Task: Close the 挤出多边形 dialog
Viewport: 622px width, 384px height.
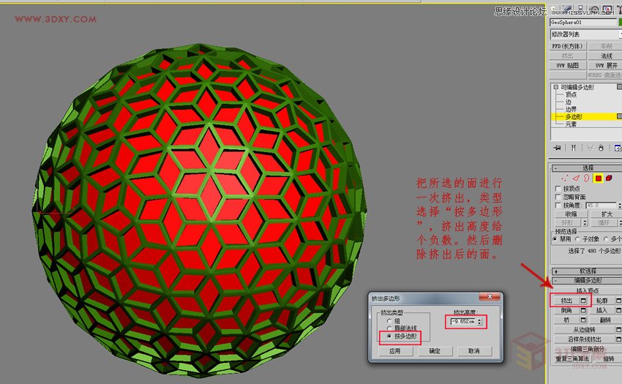Action: pos(490,297)
